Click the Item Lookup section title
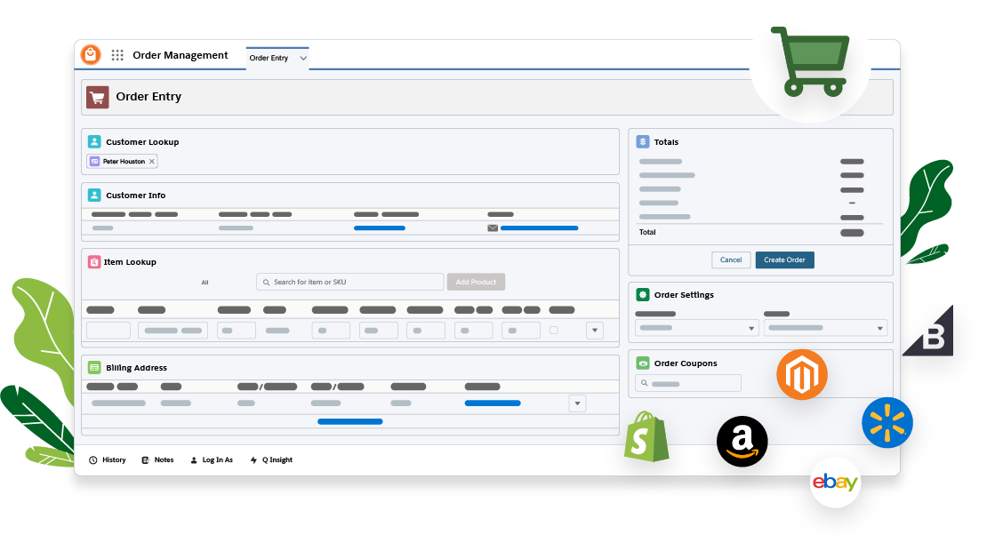987x551 pixels. pyautogui.click(x=130, y=262)
